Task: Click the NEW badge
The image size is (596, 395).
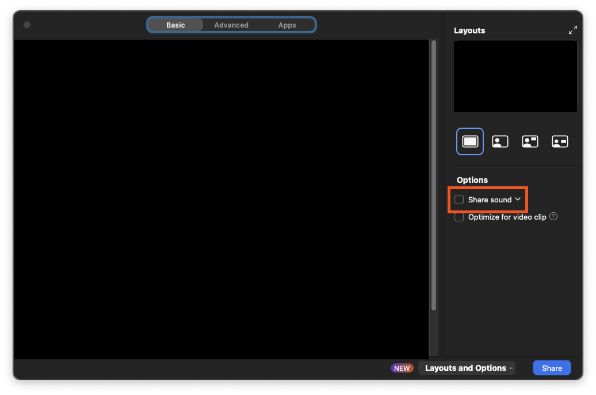Action: click(x=402, y=368)
